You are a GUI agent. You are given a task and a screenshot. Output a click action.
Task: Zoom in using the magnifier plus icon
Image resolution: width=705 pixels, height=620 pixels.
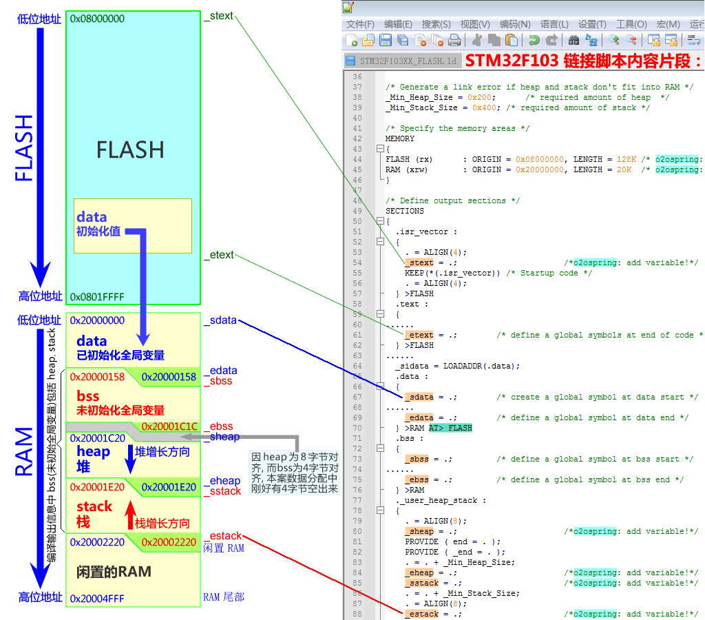[615, 40]
